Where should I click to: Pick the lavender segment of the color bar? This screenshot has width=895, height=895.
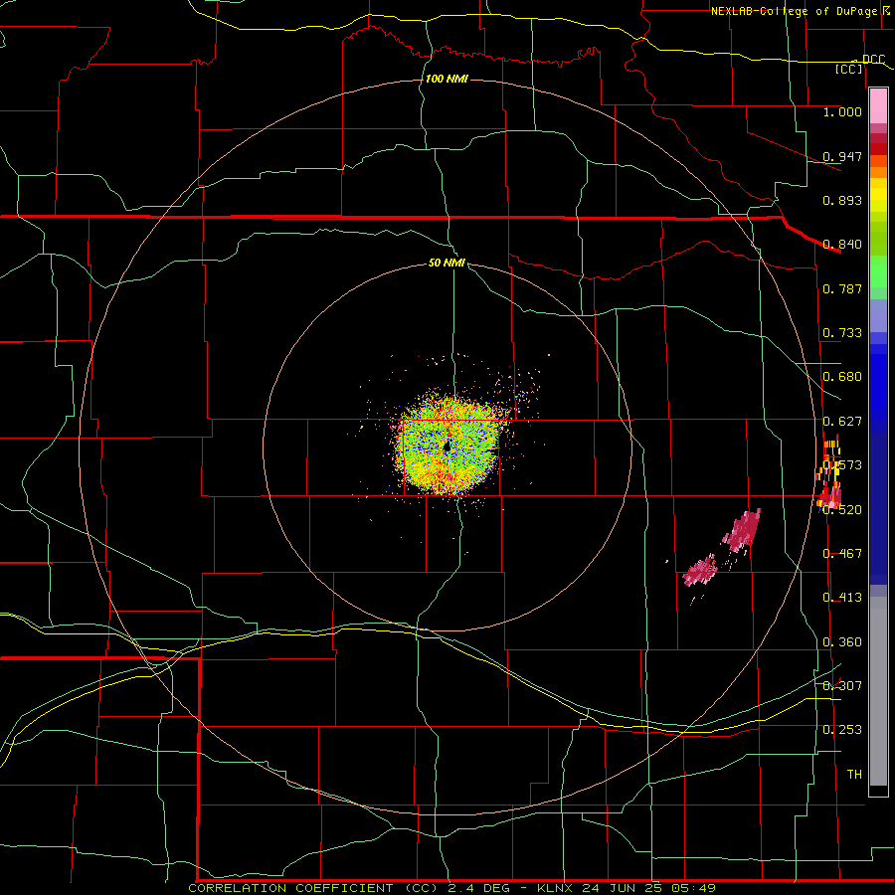tap(878, 315)
